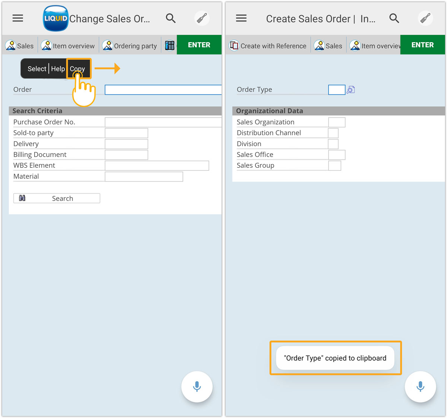
Task: Choose Copy in the popup menu
Action: tap(77, 69)
